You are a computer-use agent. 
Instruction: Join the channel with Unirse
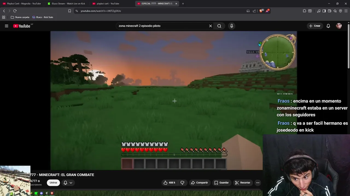click(x=53, y=183)
